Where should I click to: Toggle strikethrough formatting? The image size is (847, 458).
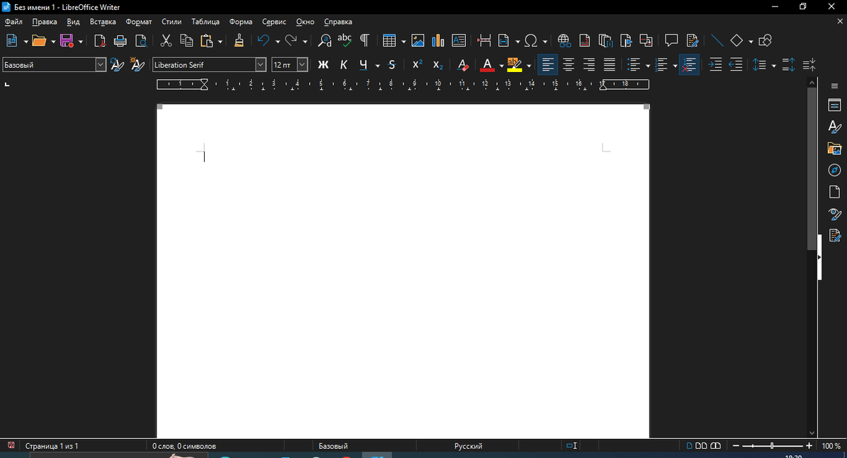coord(392,65)
